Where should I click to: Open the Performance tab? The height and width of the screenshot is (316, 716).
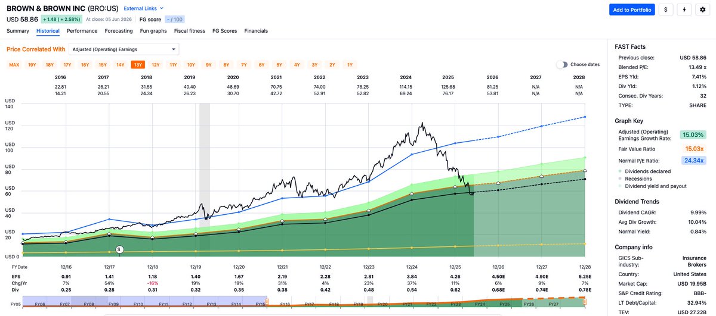point(82,30)
